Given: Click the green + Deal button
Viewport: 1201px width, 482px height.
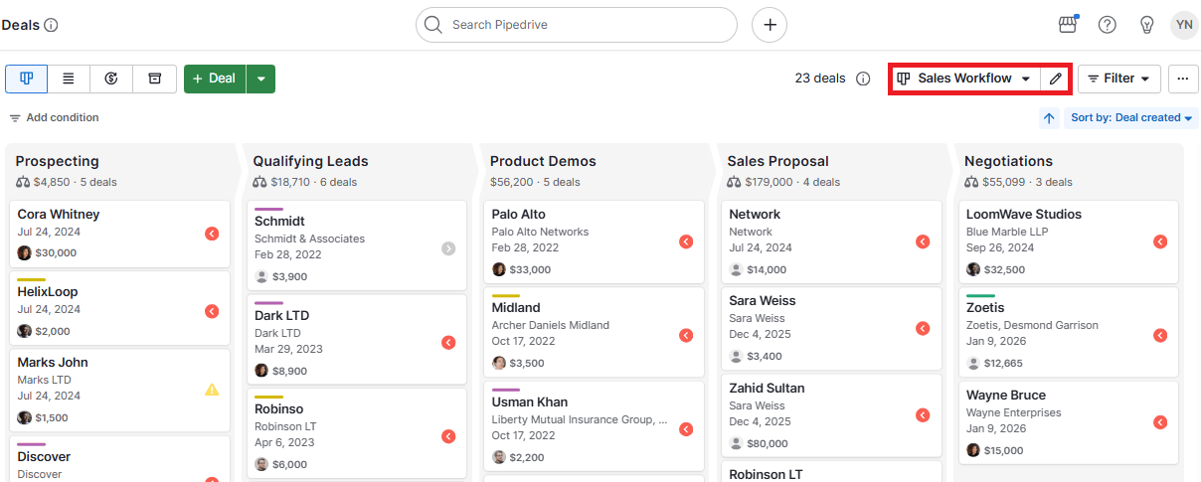Looking at the screenshot, I should pyautogui.click(x=215, y=79).
